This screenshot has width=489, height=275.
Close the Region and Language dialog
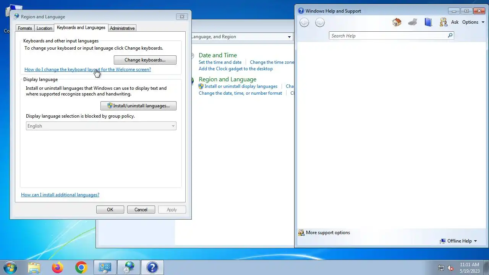[182, 16]
